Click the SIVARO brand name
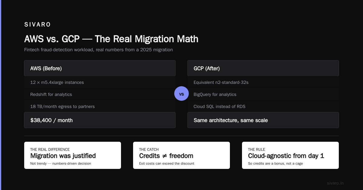 (38, 25)
